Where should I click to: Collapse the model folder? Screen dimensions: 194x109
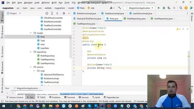(x=31, y=33)
